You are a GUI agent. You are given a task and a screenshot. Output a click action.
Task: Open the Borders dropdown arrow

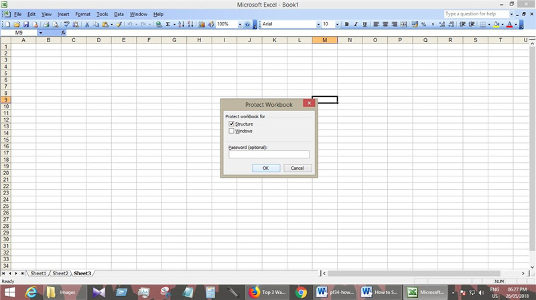pos(489,24)
